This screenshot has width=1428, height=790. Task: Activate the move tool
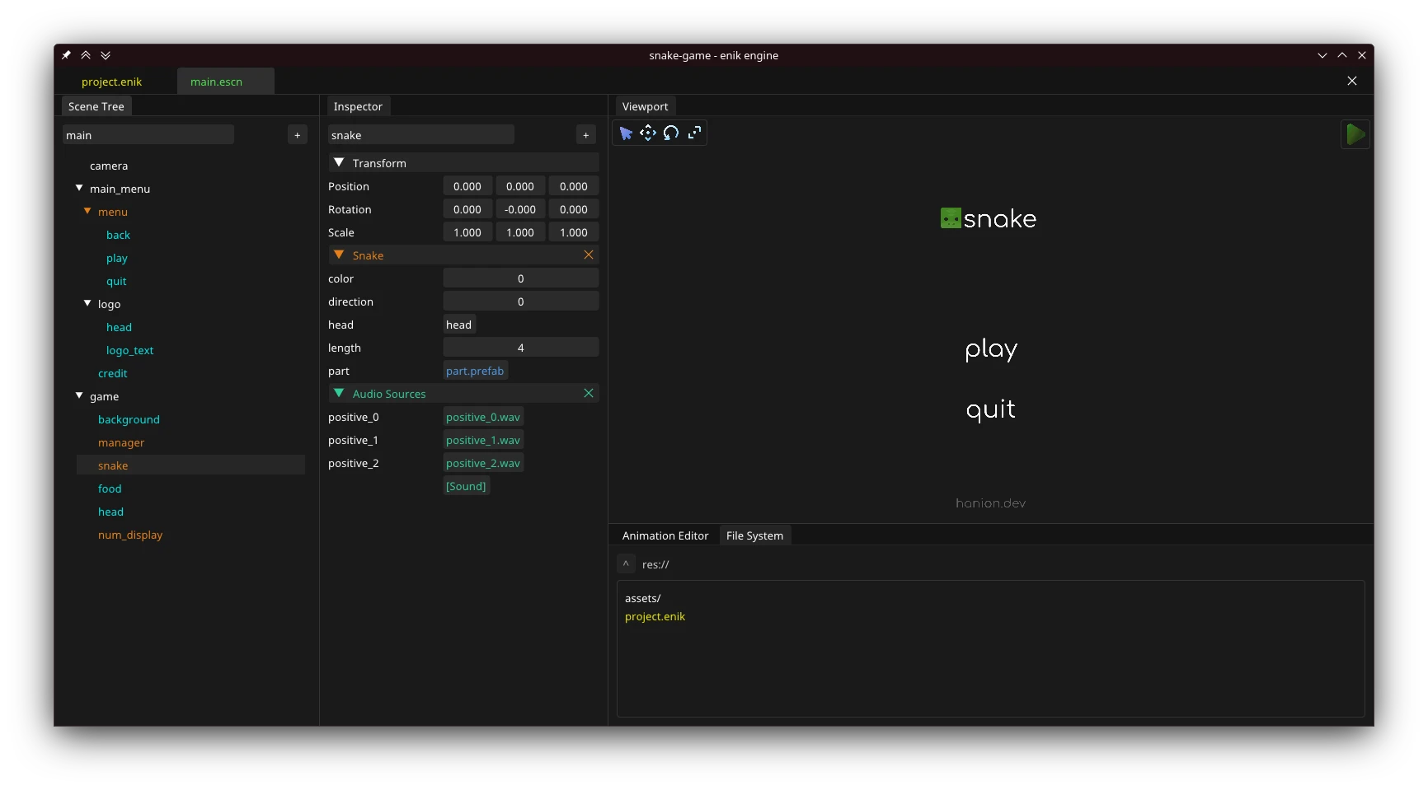648,133
